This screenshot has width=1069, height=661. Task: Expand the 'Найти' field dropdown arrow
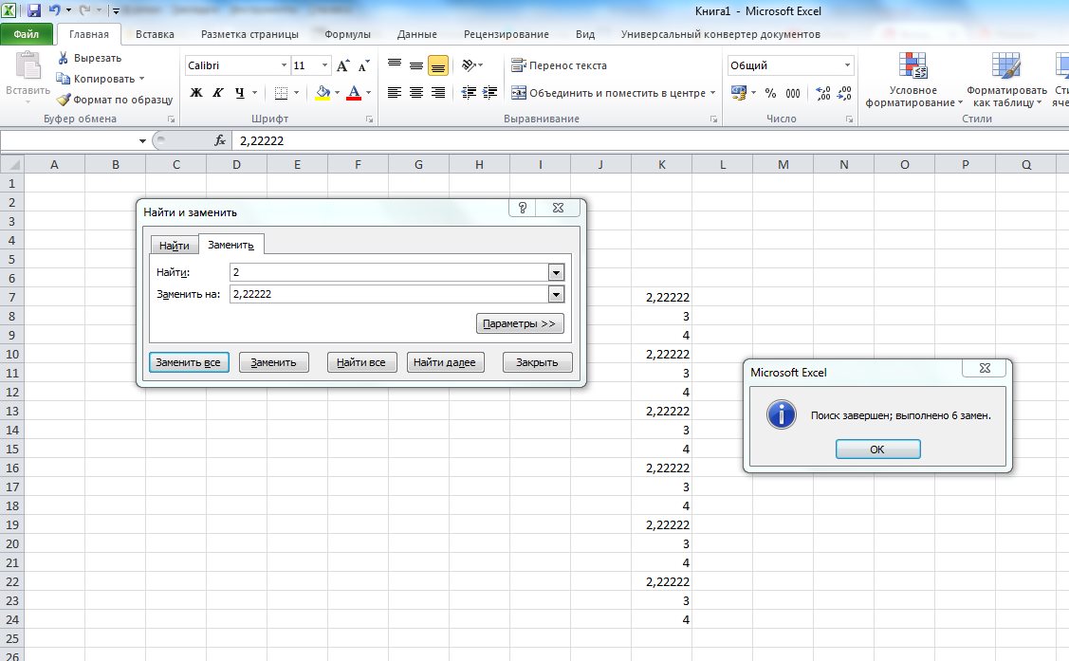tap(556, 273)
